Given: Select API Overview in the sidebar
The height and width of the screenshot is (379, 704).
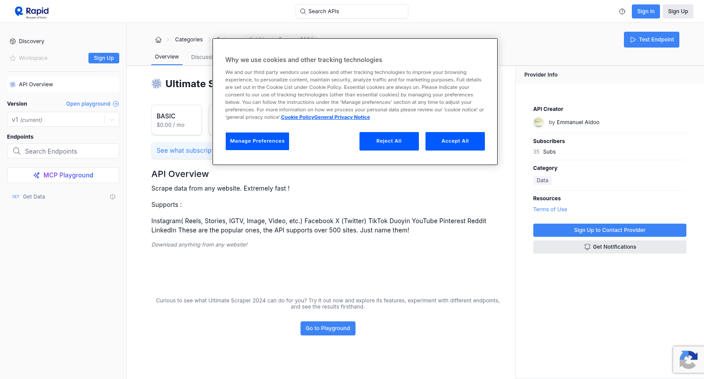Looking at the screenshot, I should [63, 85].
